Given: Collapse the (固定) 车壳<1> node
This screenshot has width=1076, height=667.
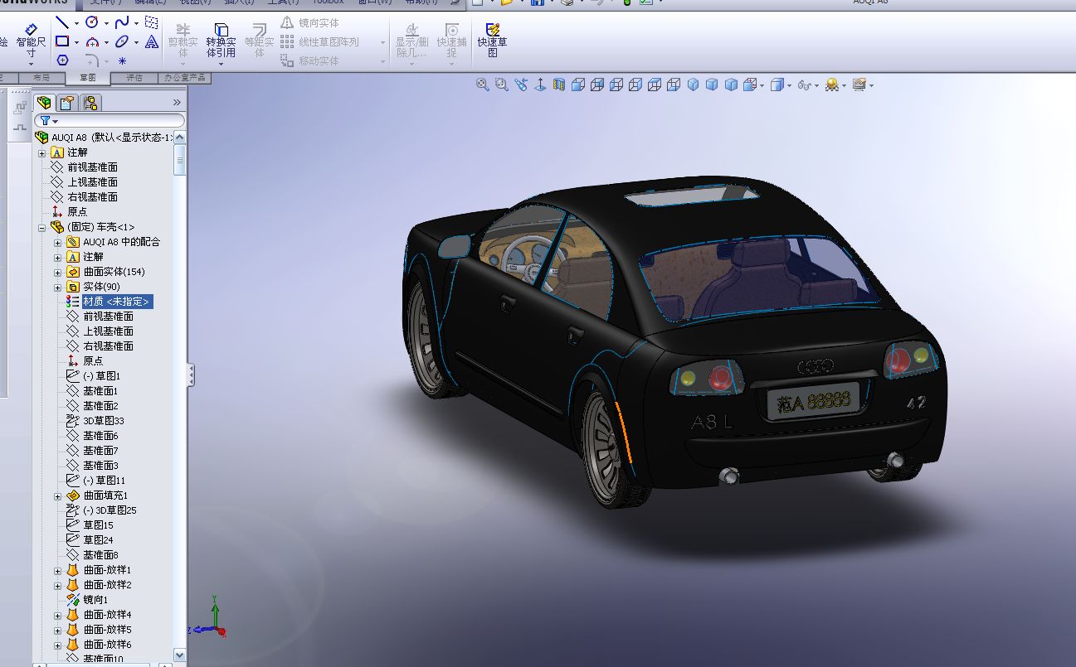Looking at the screenshot, I should tap(42, 227).
